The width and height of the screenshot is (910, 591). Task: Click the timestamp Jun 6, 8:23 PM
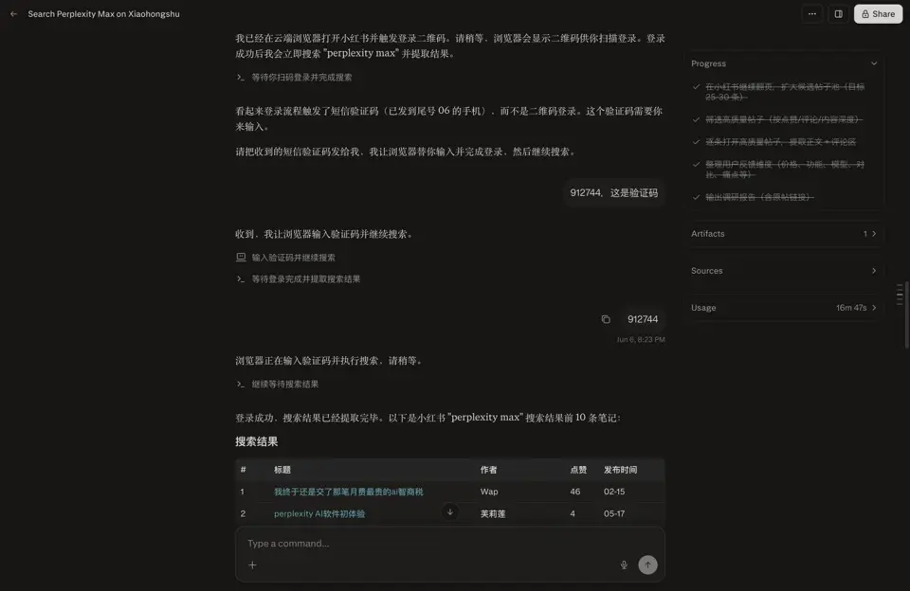(641, 340)
